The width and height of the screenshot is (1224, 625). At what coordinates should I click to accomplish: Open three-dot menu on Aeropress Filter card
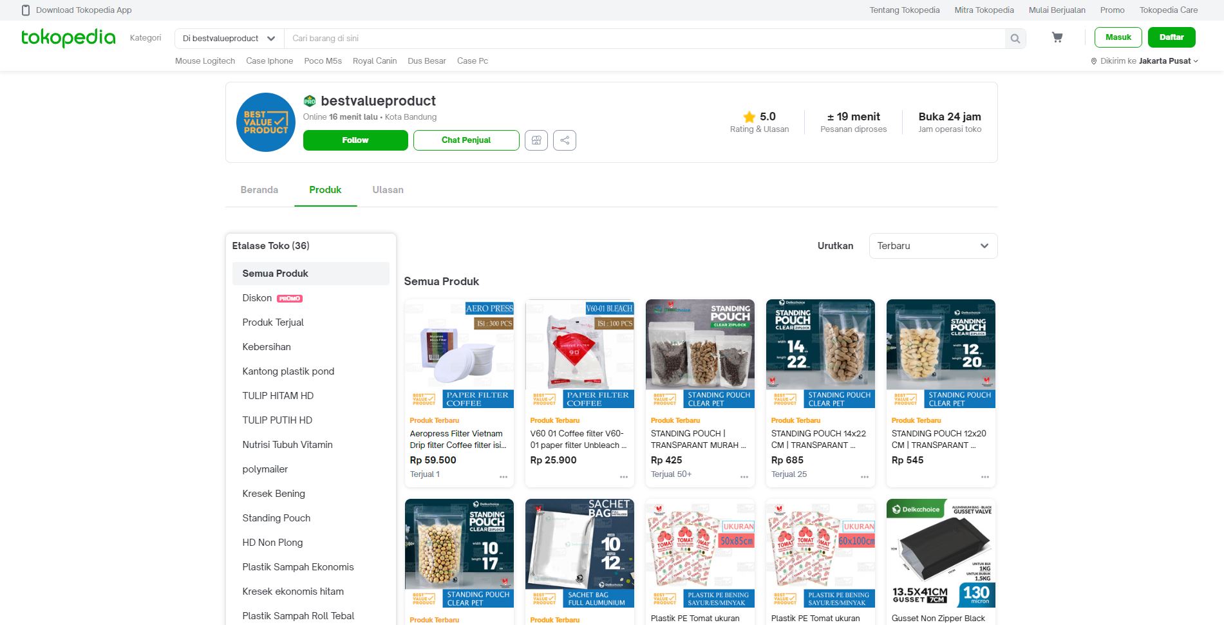pyautogui.click(x=504, y=477)
